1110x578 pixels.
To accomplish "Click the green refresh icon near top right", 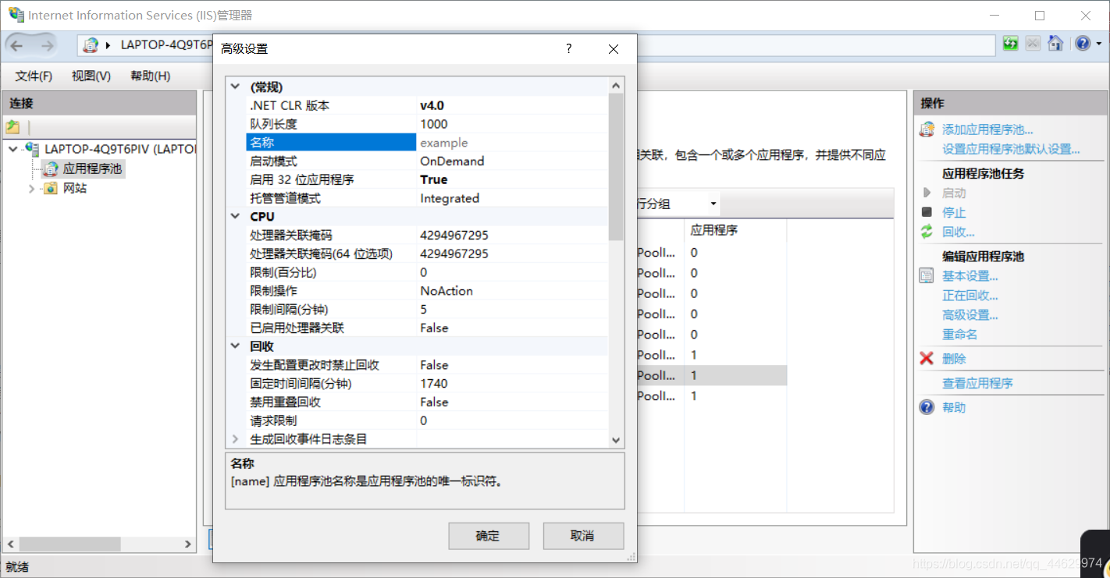I will click(x=1010, y=44).
